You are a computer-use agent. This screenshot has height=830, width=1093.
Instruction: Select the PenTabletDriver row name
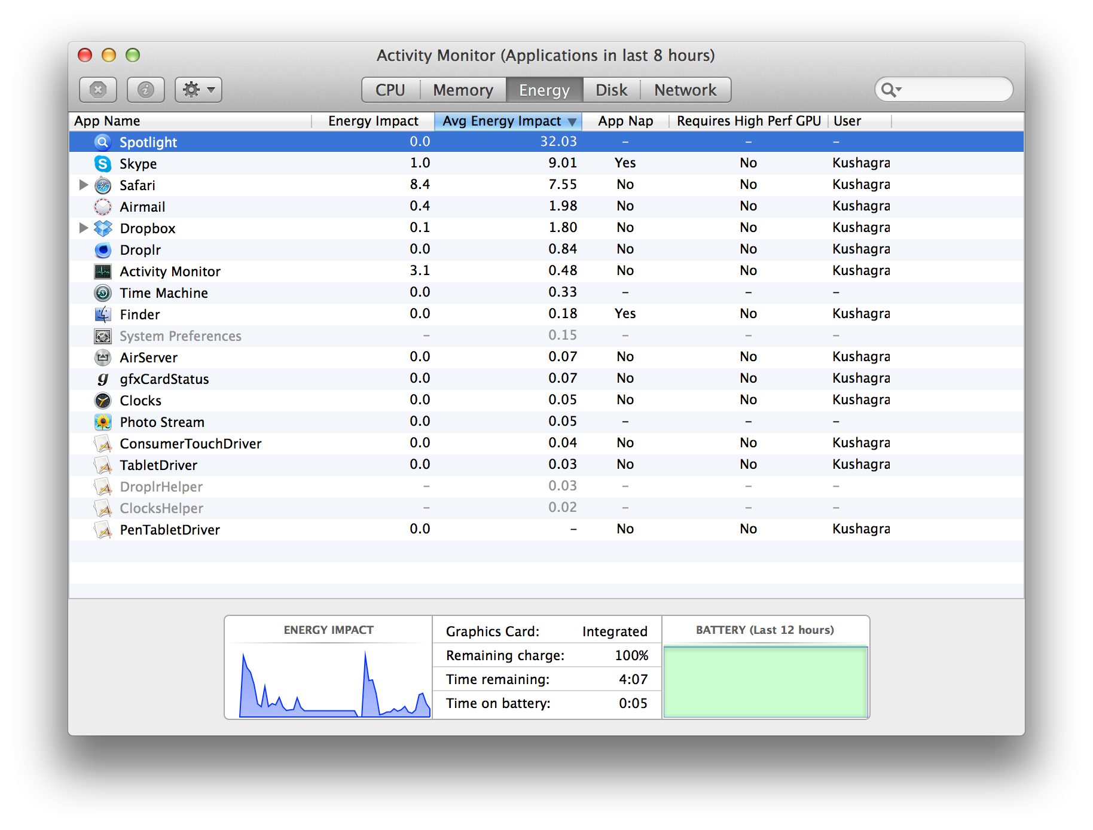pos(170,530)
